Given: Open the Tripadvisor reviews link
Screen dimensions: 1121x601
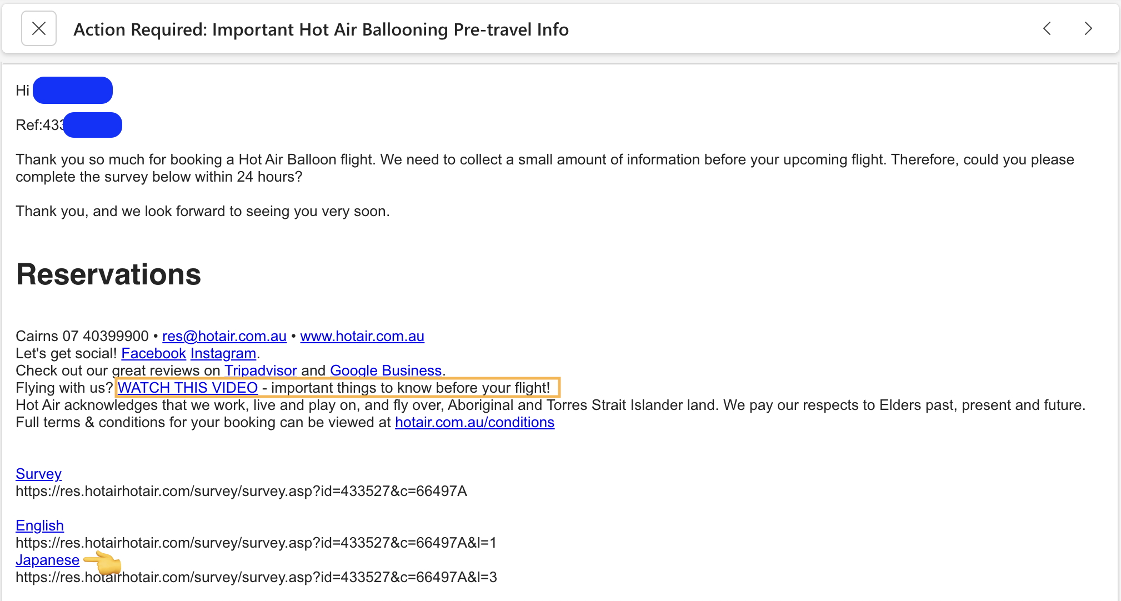Looking at the screenshot, I should (261, 370).
